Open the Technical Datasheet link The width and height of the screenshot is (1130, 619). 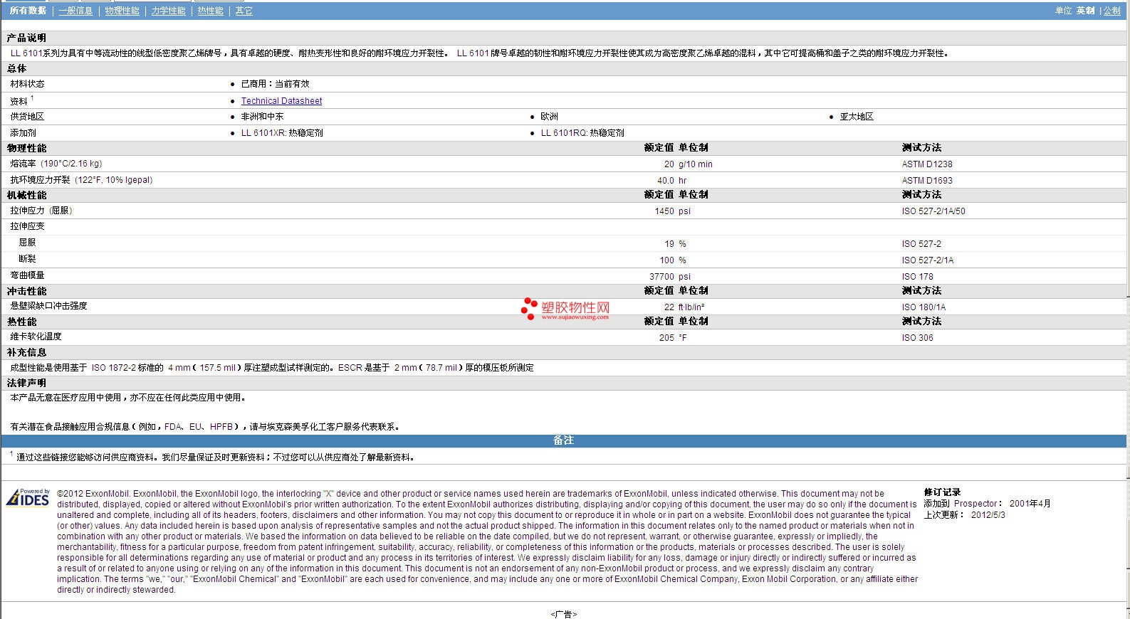(x=281, y=101)
